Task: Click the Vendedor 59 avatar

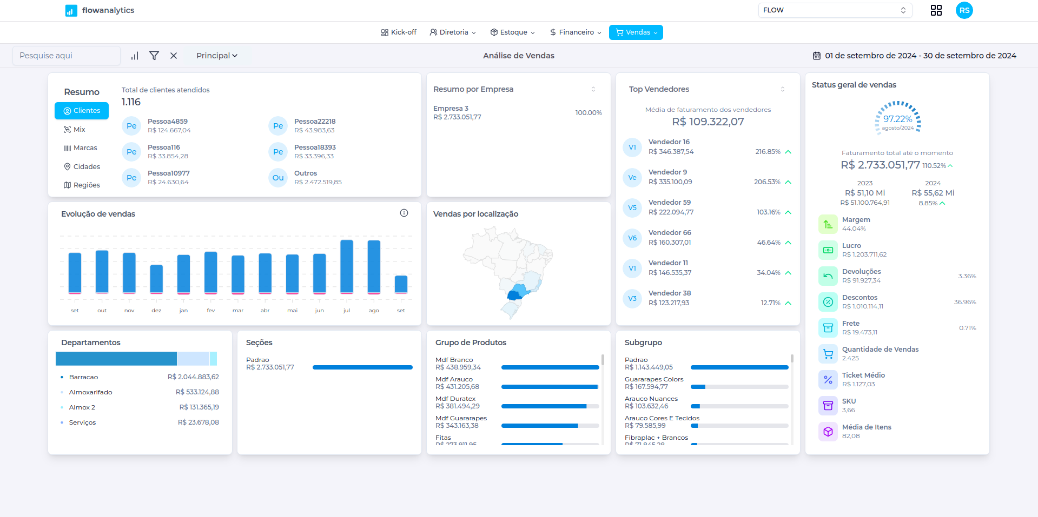Action: tap(632, 207)
